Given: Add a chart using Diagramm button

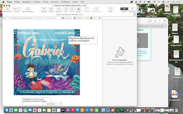Looking at the screenshot, I should 59,9.
